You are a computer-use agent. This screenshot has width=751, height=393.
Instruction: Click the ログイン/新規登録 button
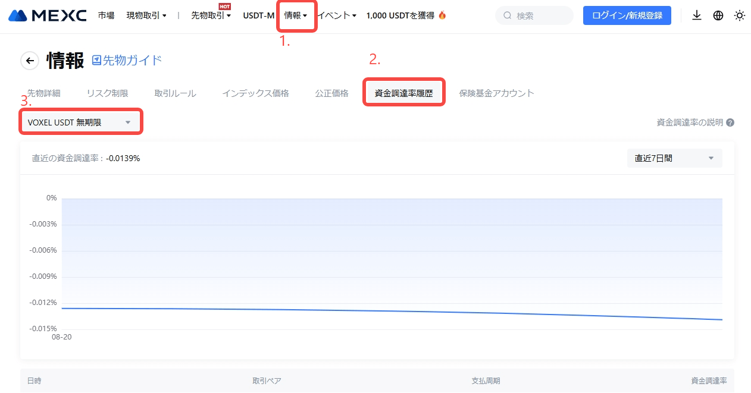pyautogui.click(x=627, y=15)
